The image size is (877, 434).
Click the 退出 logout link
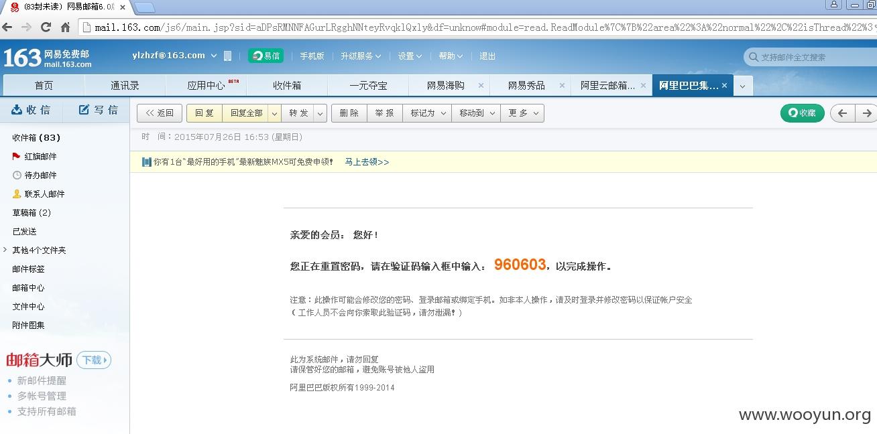(487, 56)
